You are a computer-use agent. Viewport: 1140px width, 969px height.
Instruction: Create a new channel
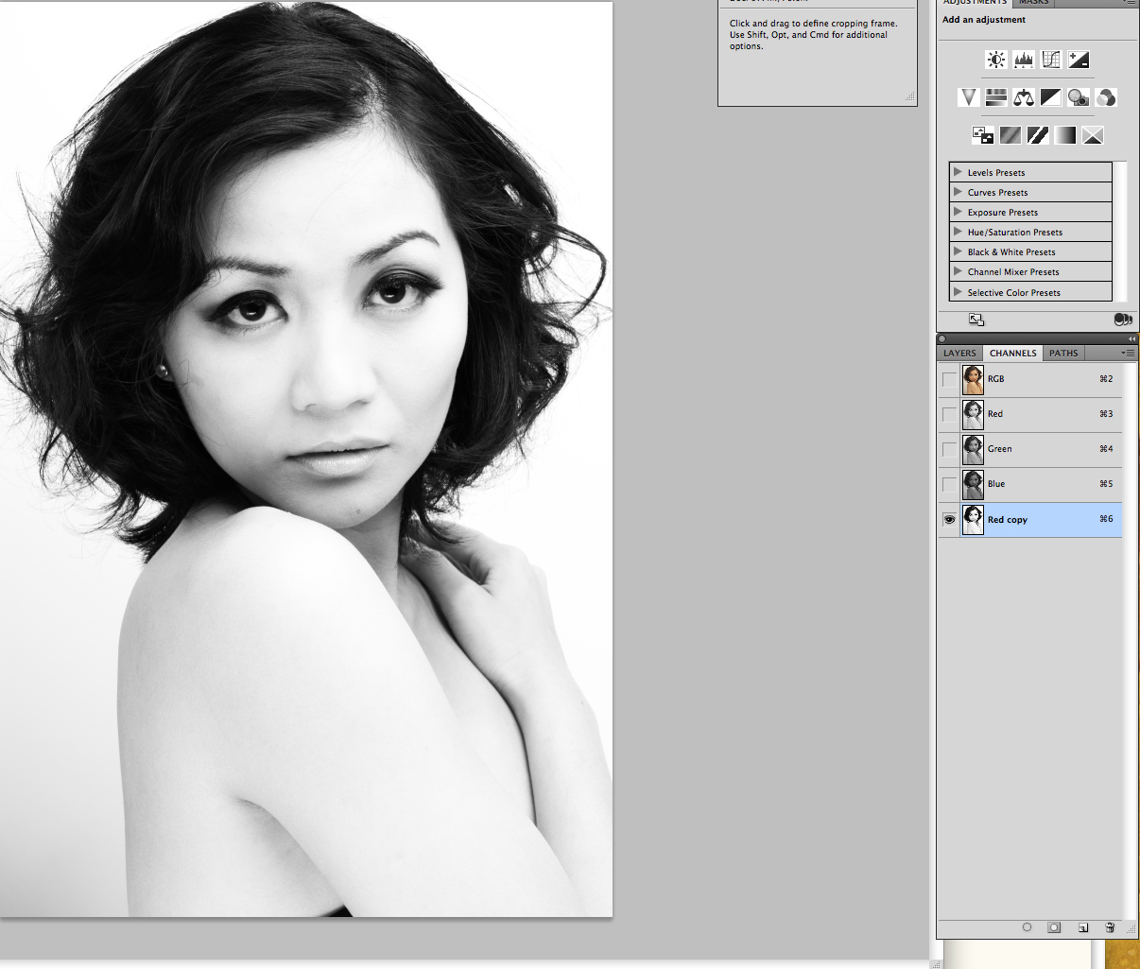click(x=1083, y=927)
